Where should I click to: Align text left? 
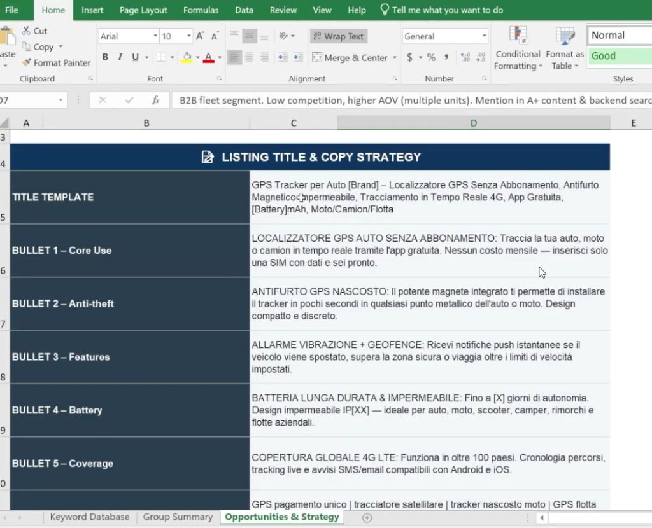pyautogui.click(x=234, y=57)
